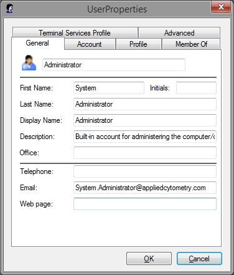Focus the Web page field
The height and width of the screenshot is (275, 234).
(x=145, y=204)
